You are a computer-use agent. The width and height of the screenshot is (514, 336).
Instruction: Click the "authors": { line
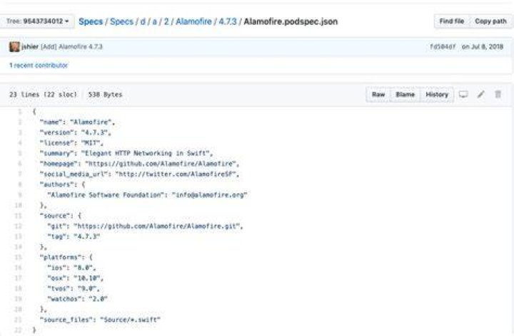click(x=63, y=184)
